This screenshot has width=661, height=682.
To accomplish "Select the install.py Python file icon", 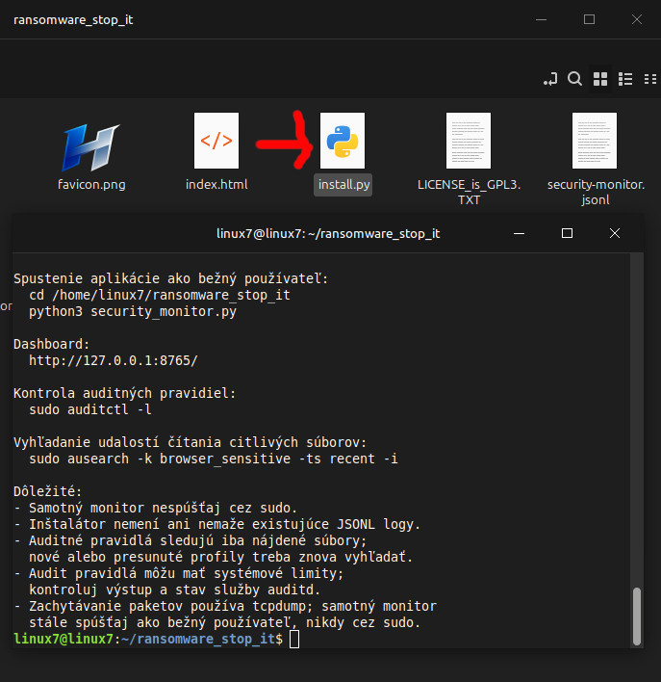I will 343,141.
